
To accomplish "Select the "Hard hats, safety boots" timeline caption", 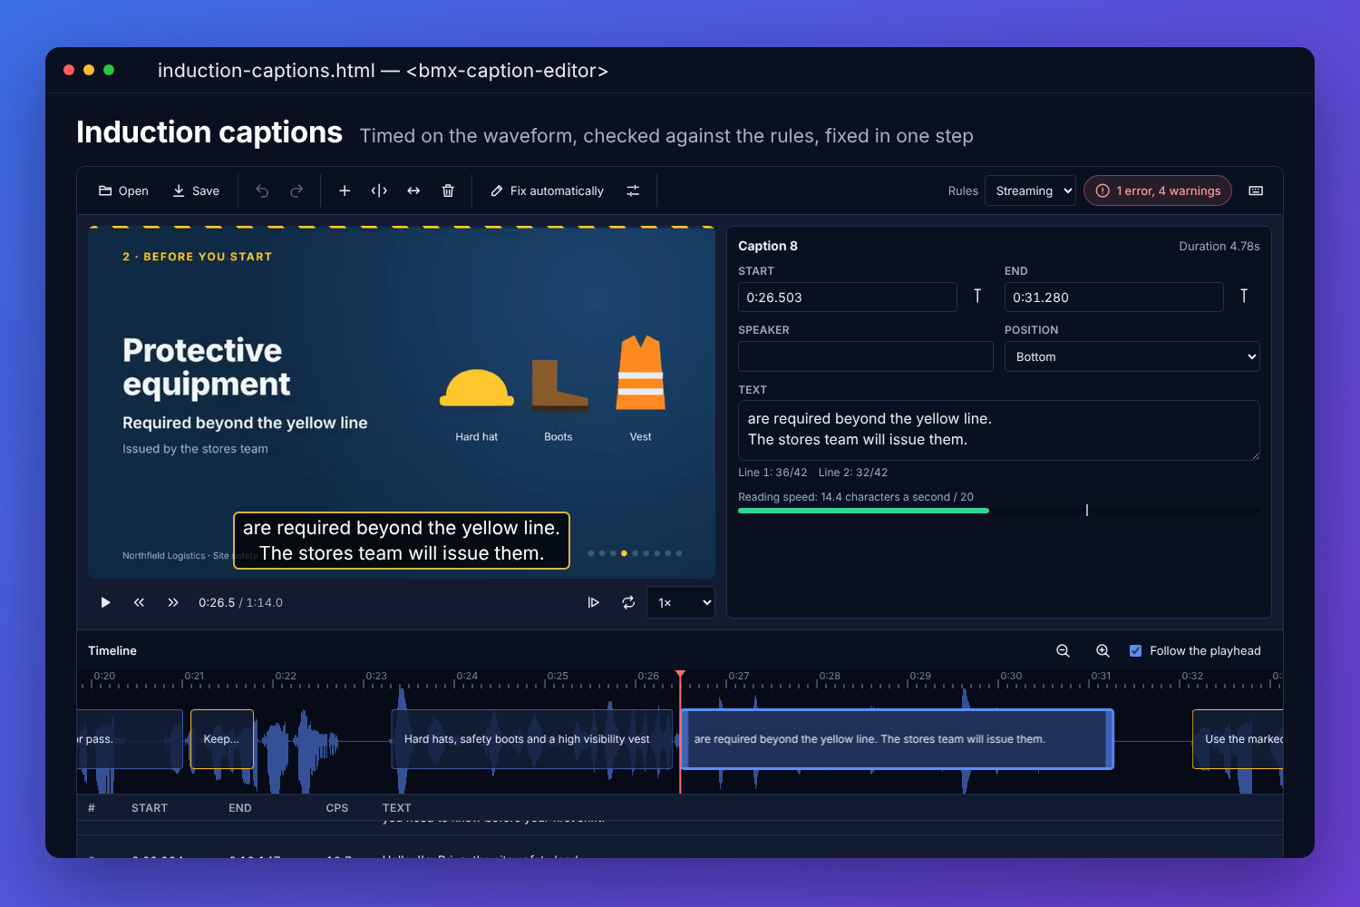I will 532,739.
